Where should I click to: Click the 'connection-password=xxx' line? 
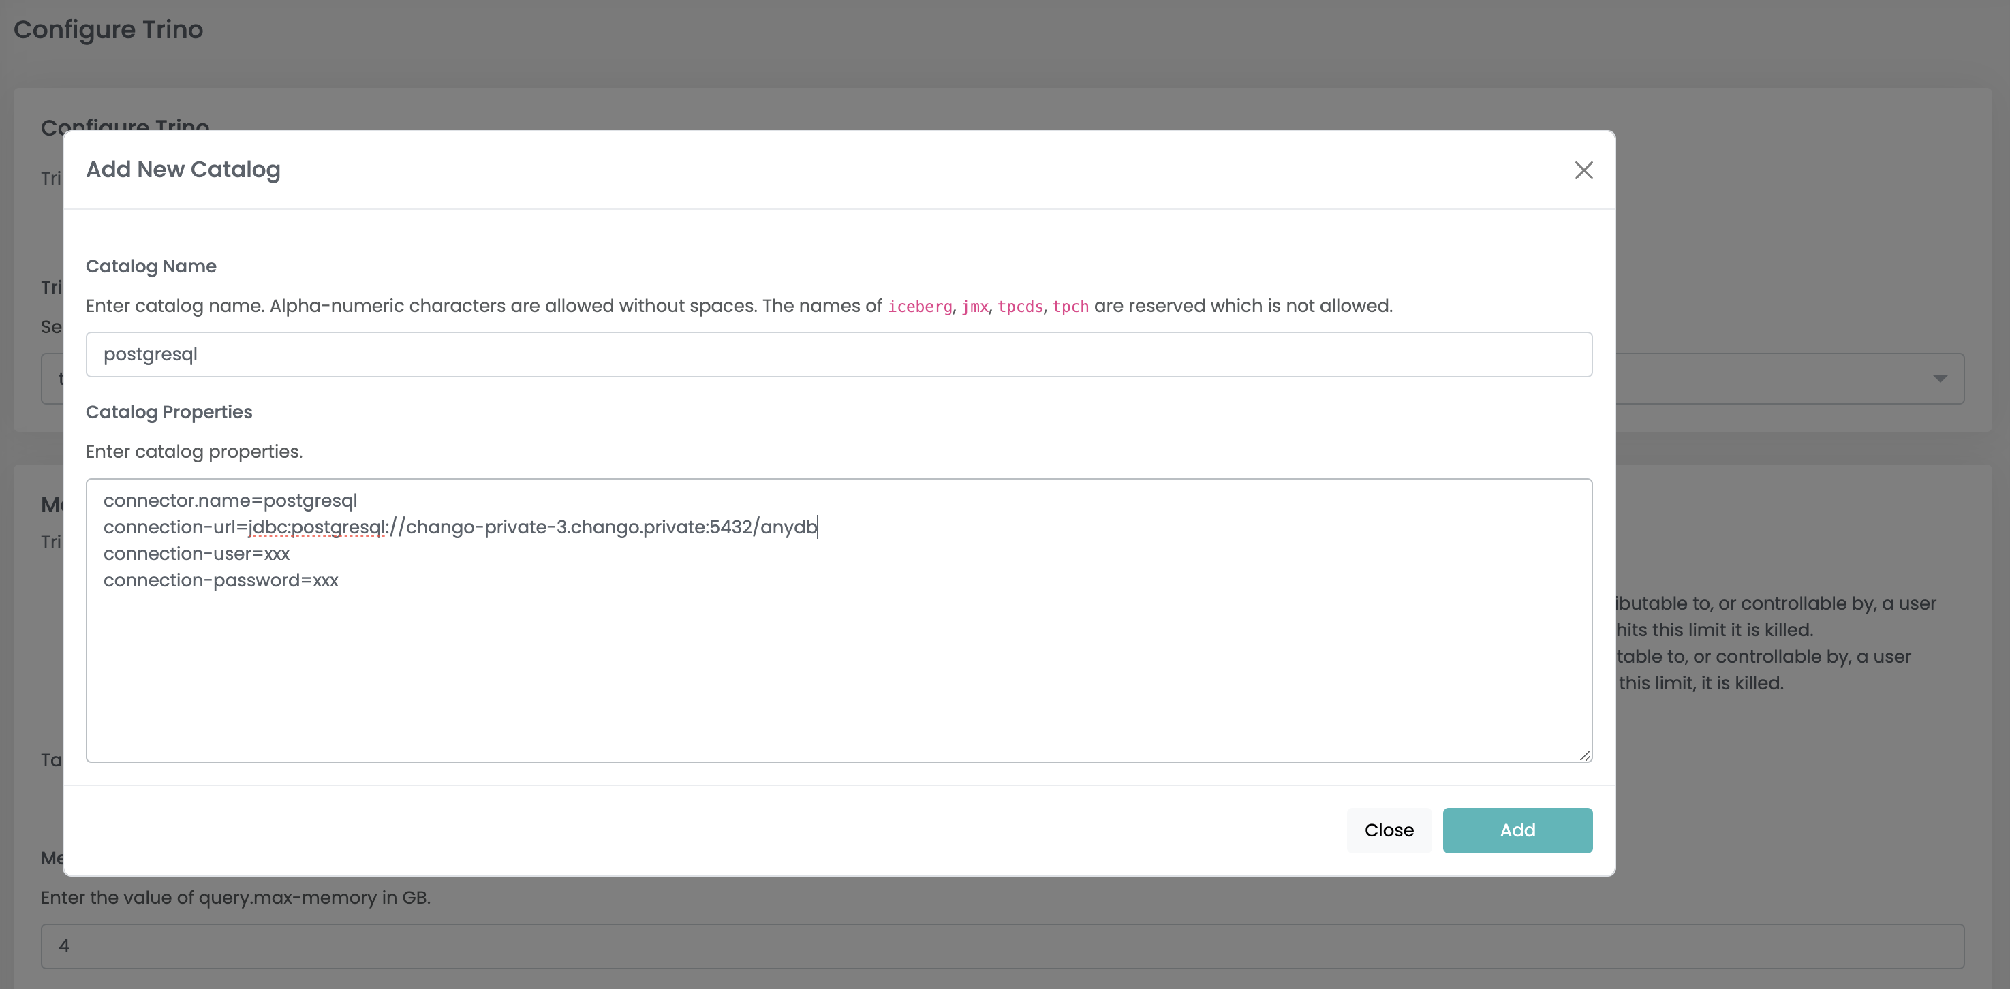pyautogui.click(x=221, y=580)
